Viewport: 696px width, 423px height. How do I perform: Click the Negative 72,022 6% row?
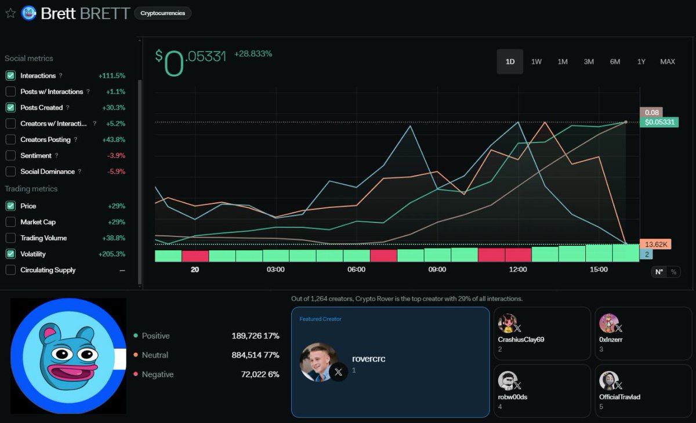(206, 375)
